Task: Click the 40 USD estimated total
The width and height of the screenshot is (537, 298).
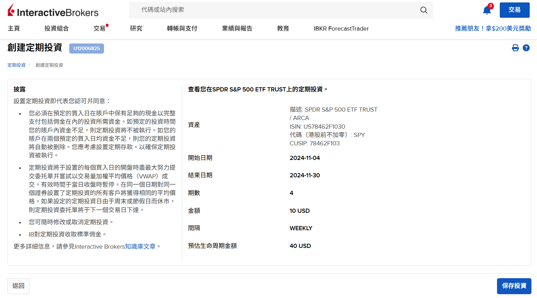Action: point(300,246)
